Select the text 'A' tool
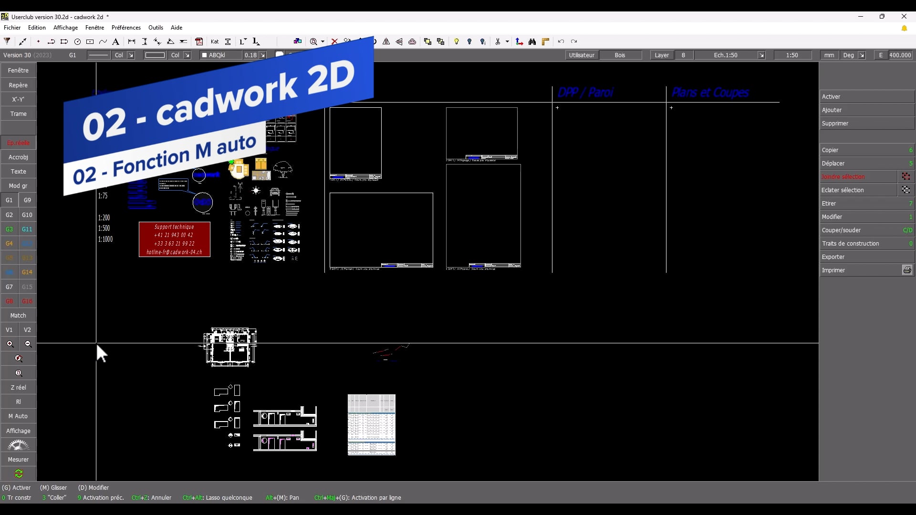Viewport: 916px width, 515px height. 115,41
